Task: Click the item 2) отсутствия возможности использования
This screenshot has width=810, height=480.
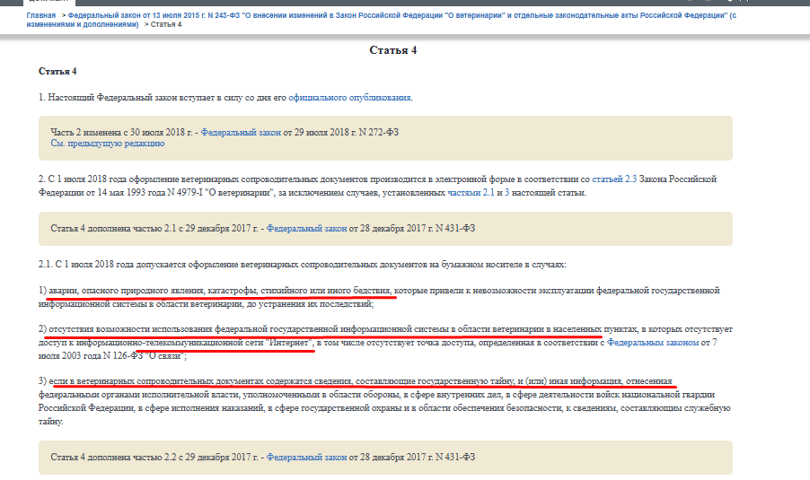Action: coord(385,342)
